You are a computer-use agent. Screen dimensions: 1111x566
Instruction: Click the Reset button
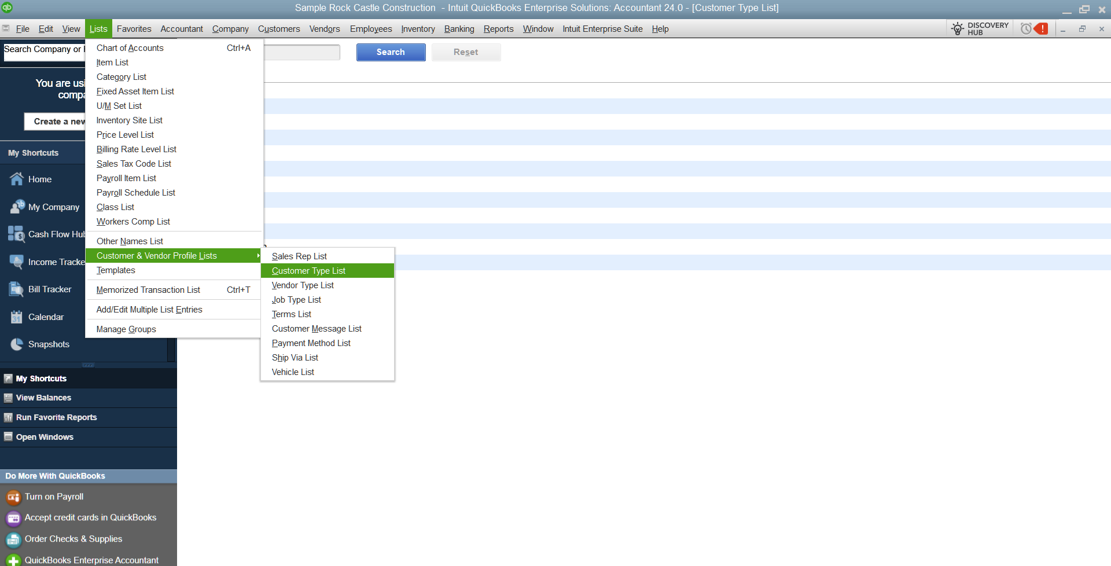[x=466, y=52]
